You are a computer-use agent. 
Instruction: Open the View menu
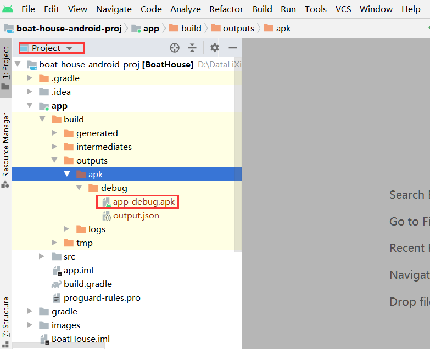tap(77, 9)
